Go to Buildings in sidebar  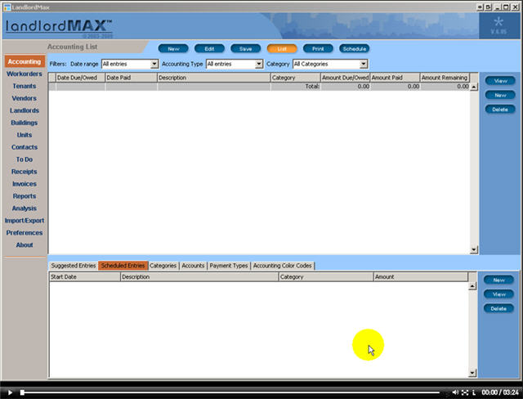click(x=25, y=123)
